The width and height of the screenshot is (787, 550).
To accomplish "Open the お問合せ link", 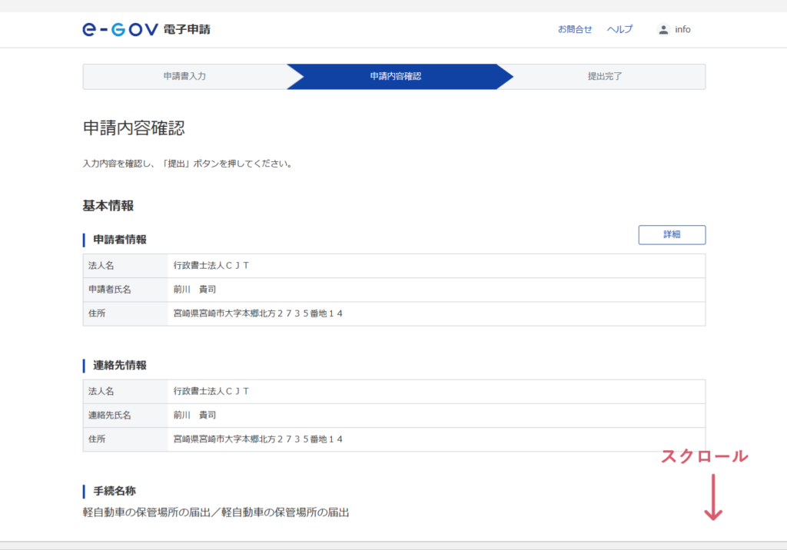I will point(575,30).
